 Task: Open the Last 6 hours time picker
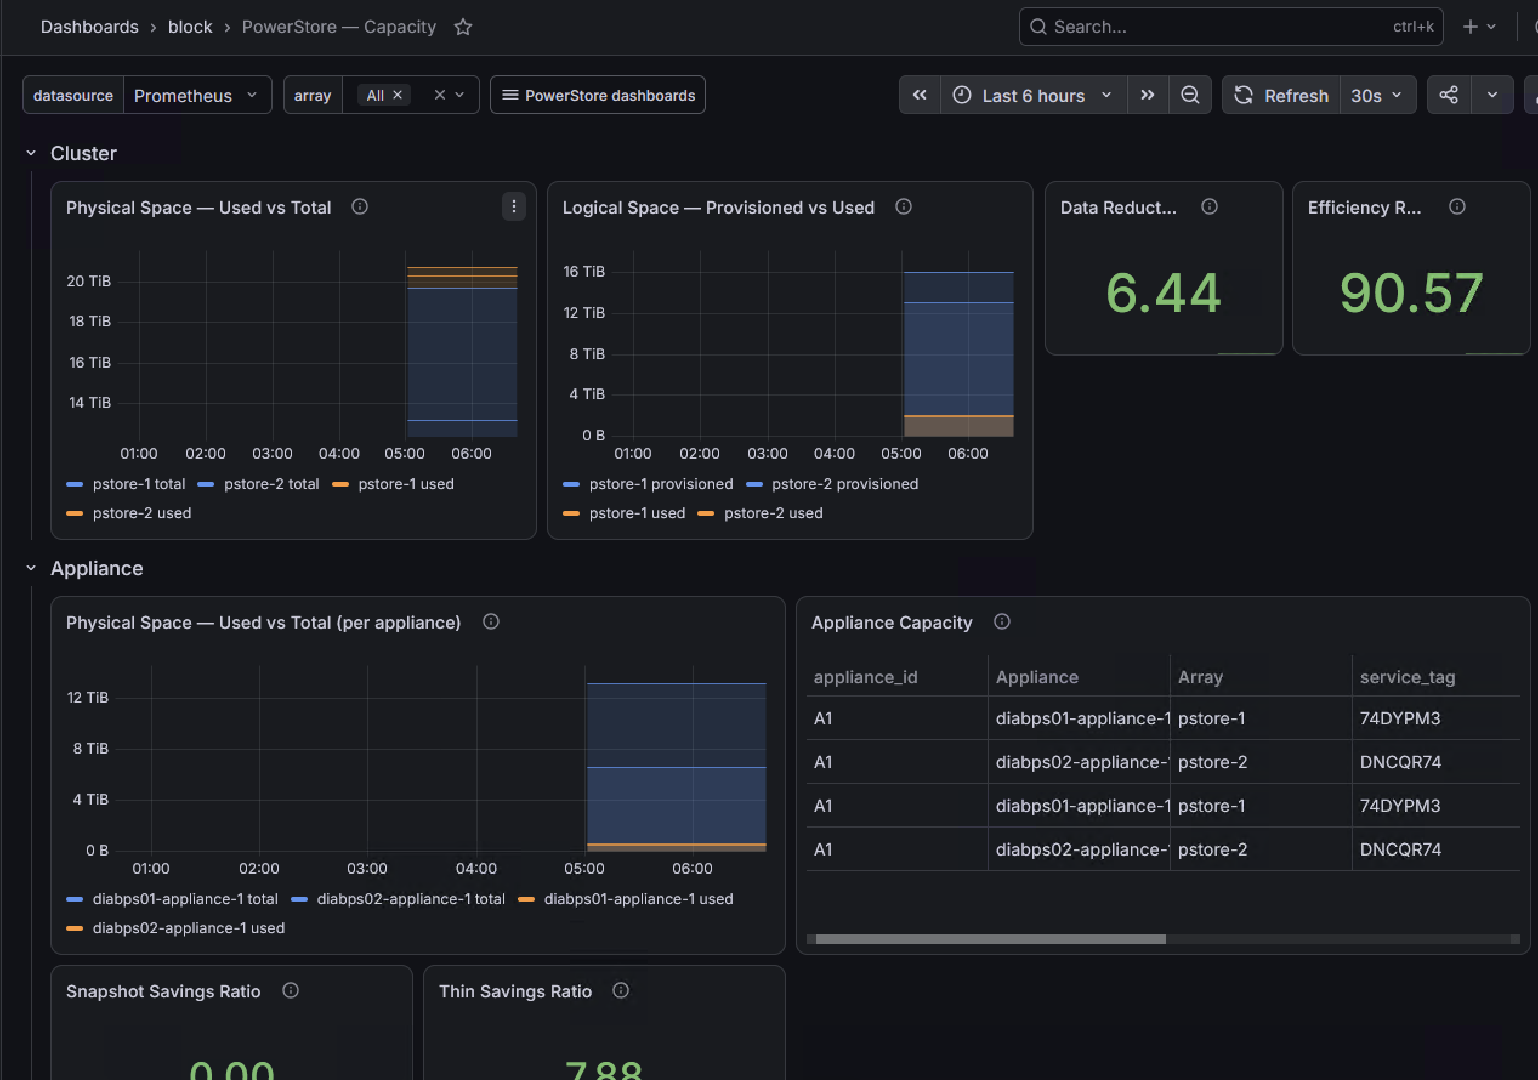[x=1034, y=95]
